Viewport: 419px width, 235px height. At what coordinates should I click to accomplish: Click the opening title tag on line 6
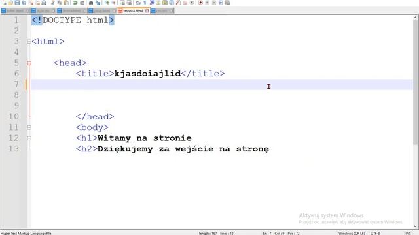point(95,74)
